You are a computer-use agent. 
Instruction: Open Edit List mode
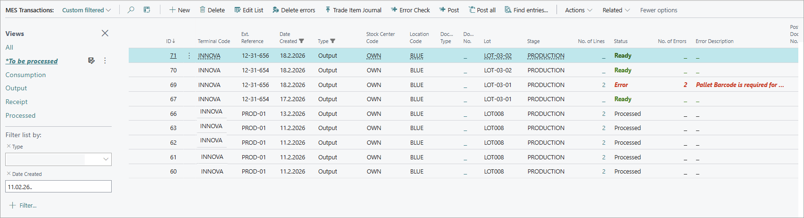point(249,10)
